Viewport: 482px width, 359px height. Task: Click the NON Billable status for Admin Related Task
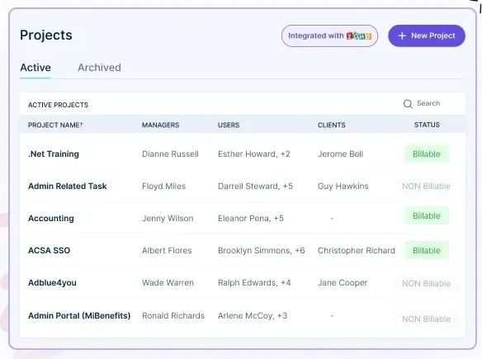coord(426,187)
